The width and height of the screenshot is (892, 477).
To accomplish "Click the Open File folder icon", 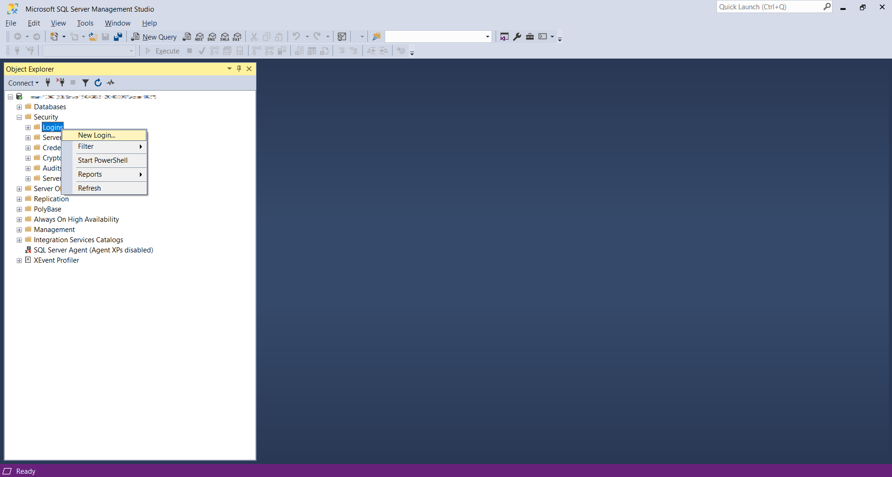I will 93,37.
